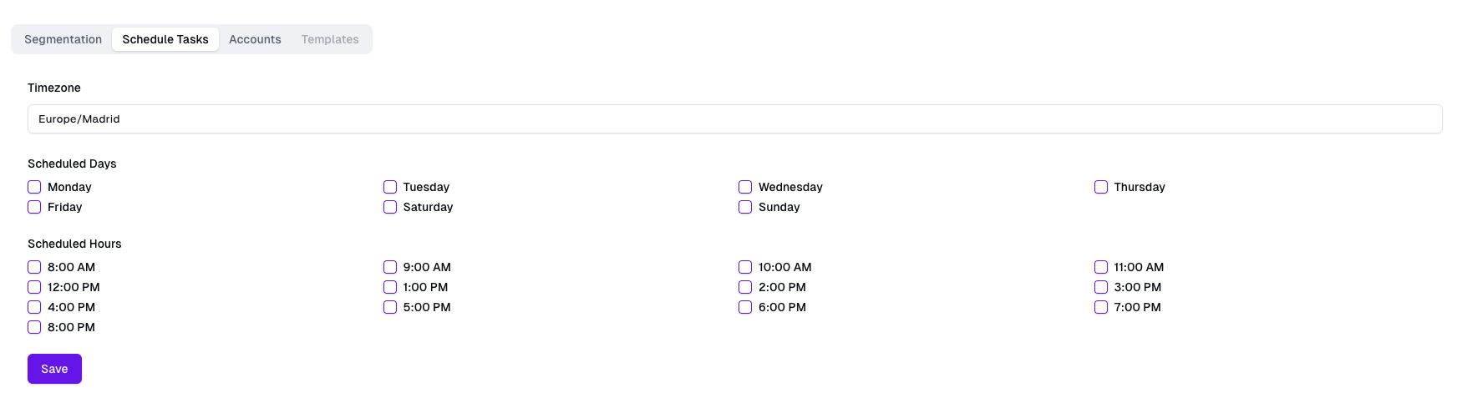Click the purple Save button
Image resolution: width=1467 pixels, height=408 pixels.
(x=54, y=369)
